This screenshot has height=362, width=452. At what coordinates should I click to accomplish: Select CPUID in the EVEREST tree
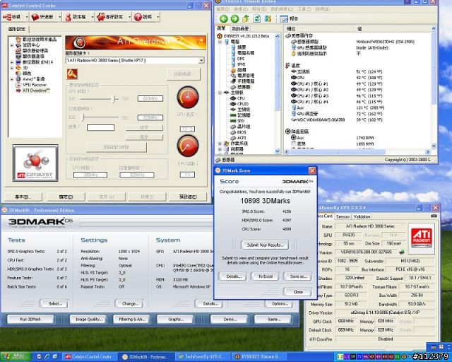243,104
